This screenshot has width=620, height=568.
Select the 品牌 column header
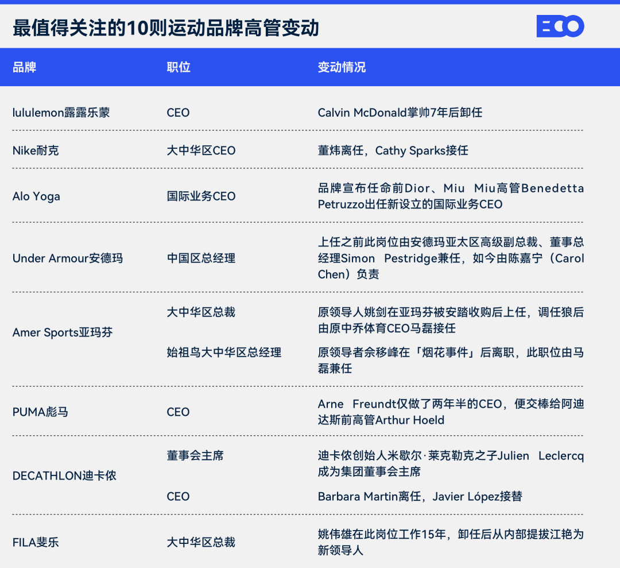coord(24,67)
